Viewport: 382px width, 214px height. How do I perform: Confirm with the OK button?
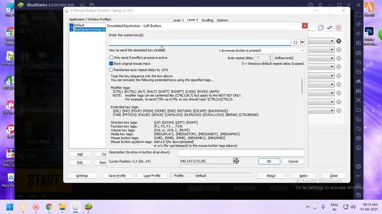pos(269,161)
